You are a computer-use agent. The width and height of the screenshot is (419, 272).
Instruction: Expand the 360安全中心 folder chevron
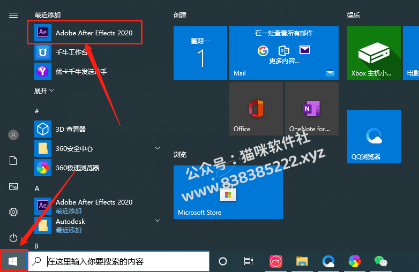pos(158,148)
